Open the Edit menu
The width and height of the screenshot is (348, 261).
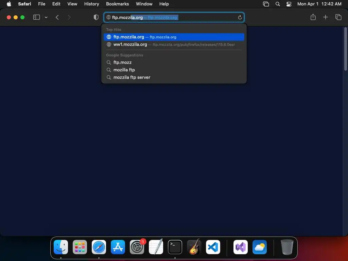click(56, 4)
